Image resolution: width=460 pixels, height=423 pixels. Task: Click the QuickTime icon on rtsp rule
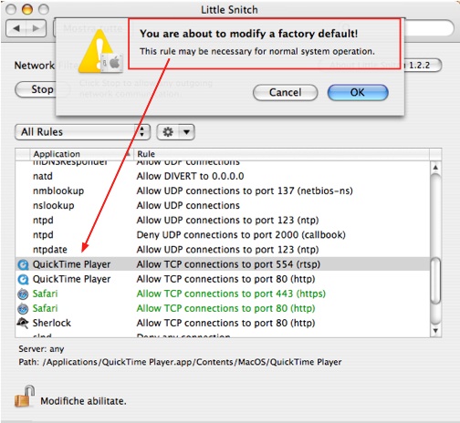coord(23,264)
